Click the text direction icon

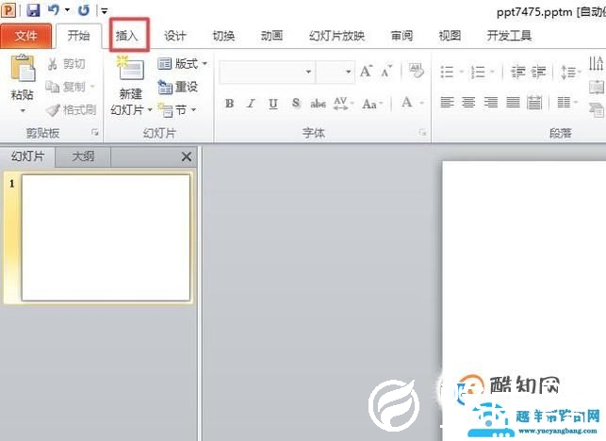pyautogui.click(x=597, y=63)
